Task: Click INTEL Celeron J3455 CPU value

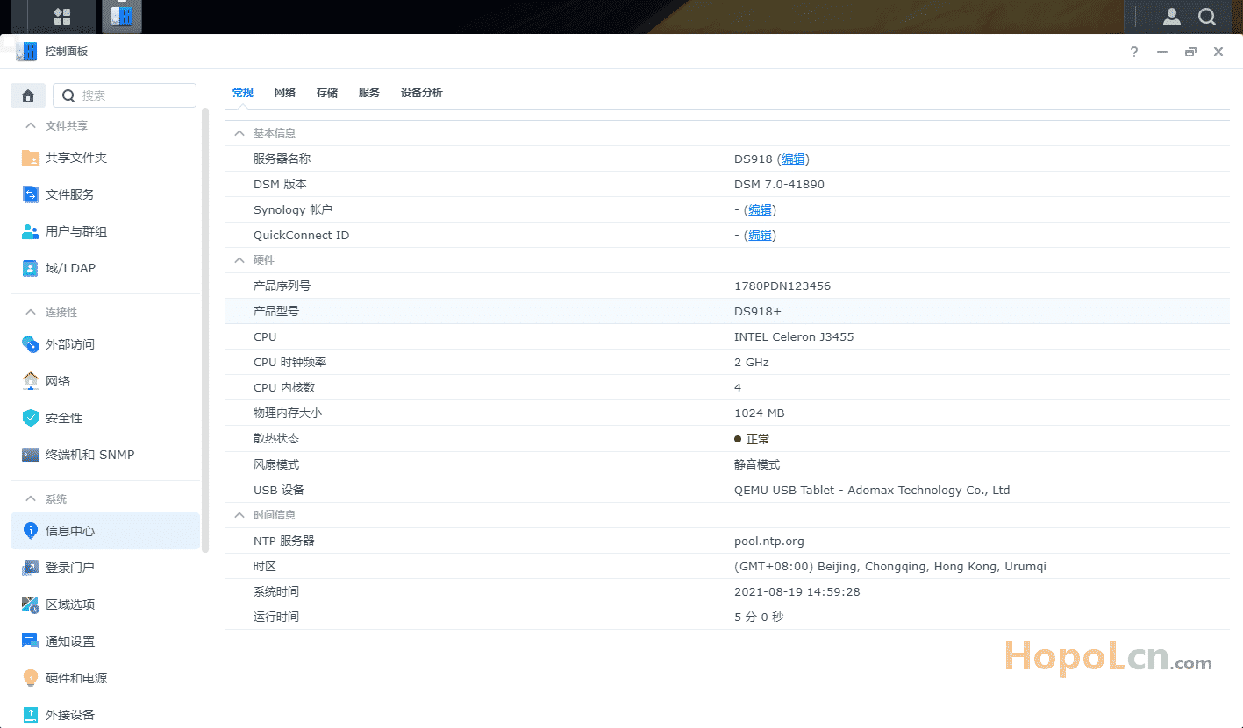Action: 794,337
